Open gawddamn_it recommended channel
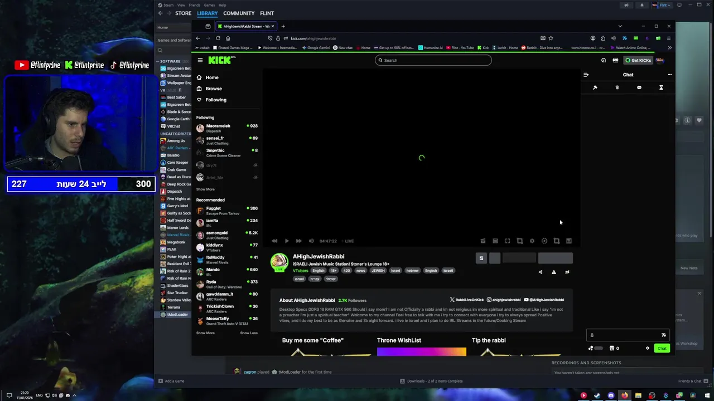 point(226,296)
